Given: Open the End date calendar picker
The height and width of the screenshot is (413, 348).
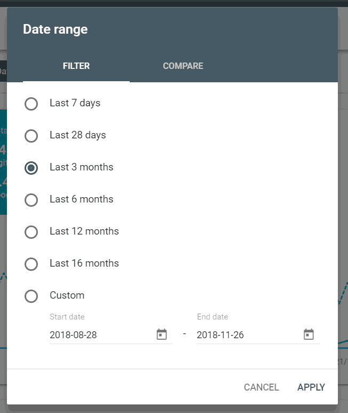Looking at the screenshot, I should click(309, 334).
